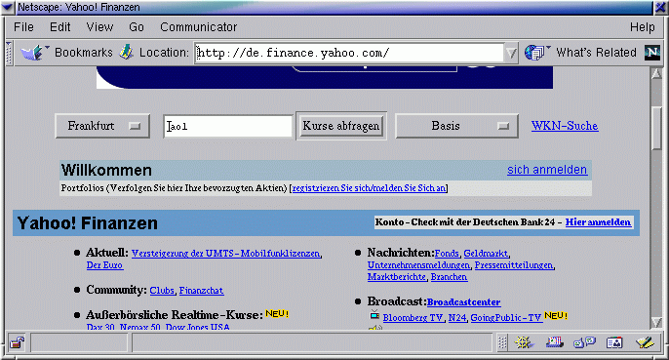Open the File menu

(23, 27)
